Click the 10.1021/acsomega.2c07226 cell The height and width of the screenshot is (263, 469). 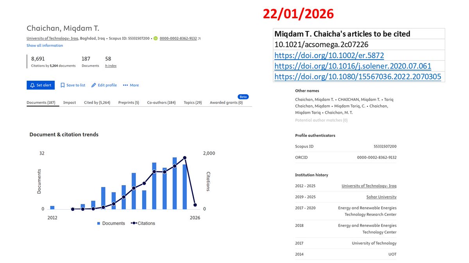359,44
